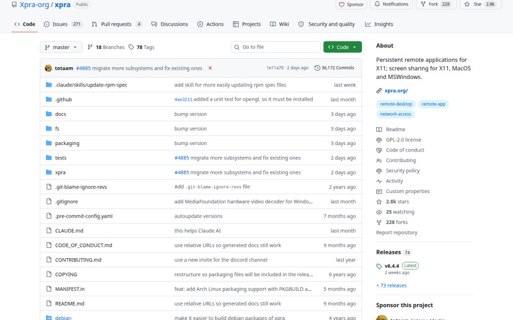Click the Notifications bell icon
The image size is (513, 320).
377,4
